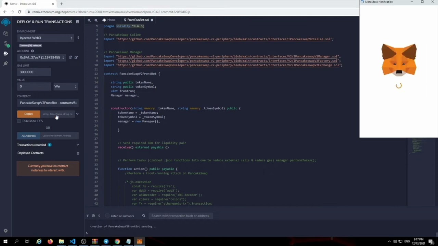Open File Explorer from taskbar

[61, 242]
